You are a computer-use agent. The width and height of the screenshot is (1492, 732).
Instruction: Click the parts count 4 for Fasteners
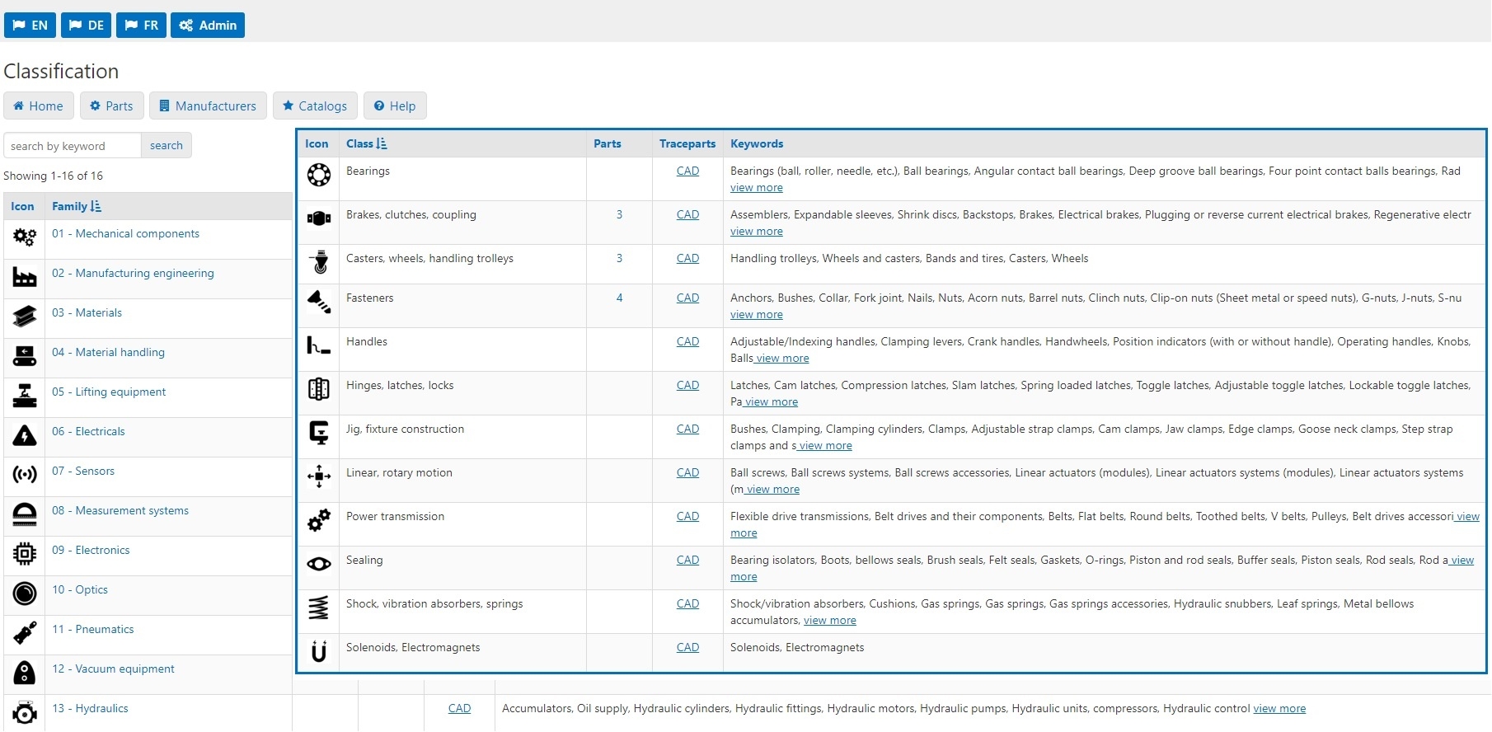coord(619,298)
